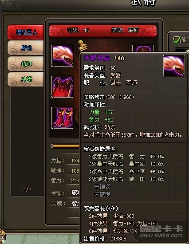Click the small arrow icon at bottom-left corner

(2, 237)
